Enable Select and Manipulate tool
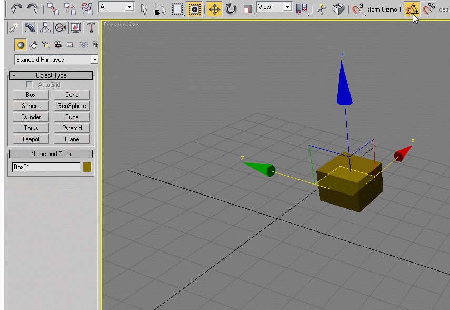Image resolution: width=450 pixels, height=310 pixels. [322, 9]
